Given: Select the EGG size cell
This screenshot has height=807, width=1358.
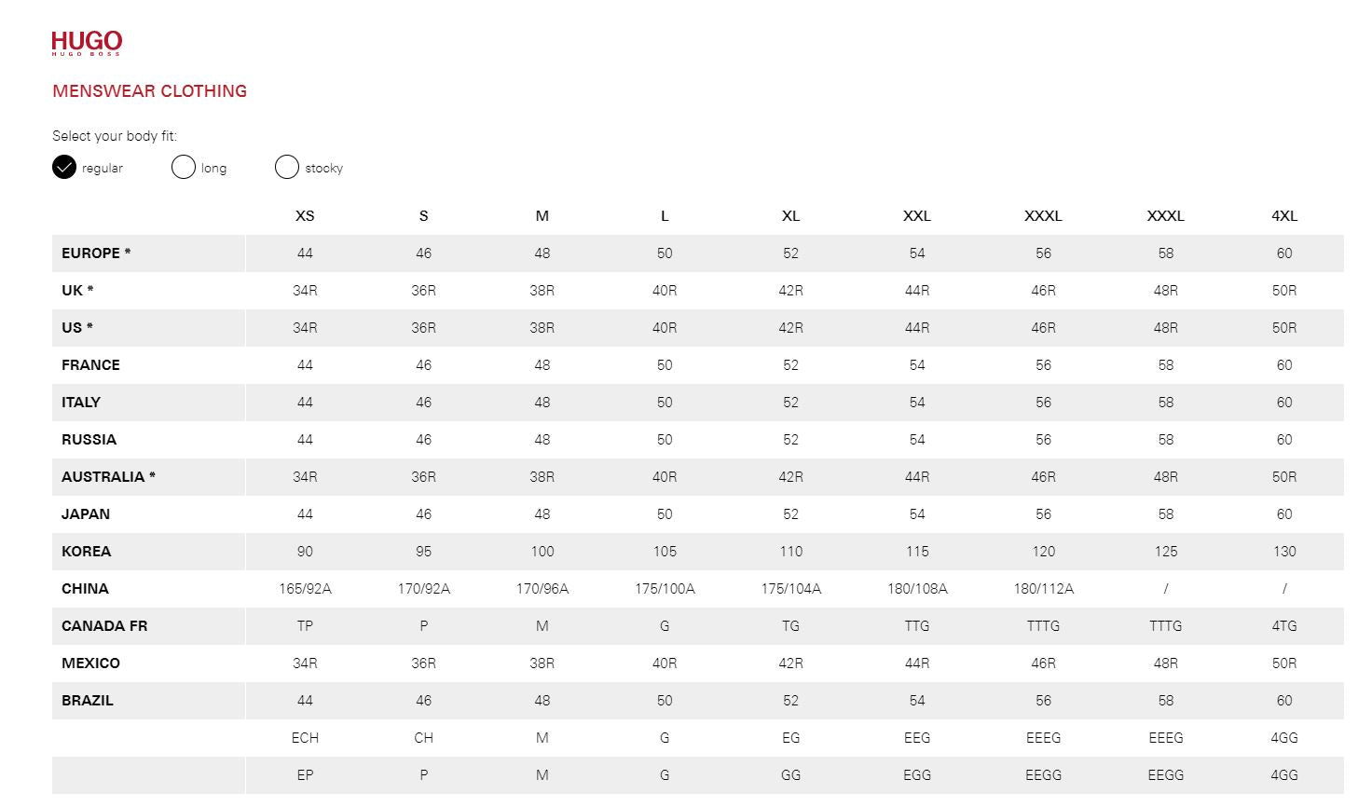Looking at the screenshot, I should 917,775.
